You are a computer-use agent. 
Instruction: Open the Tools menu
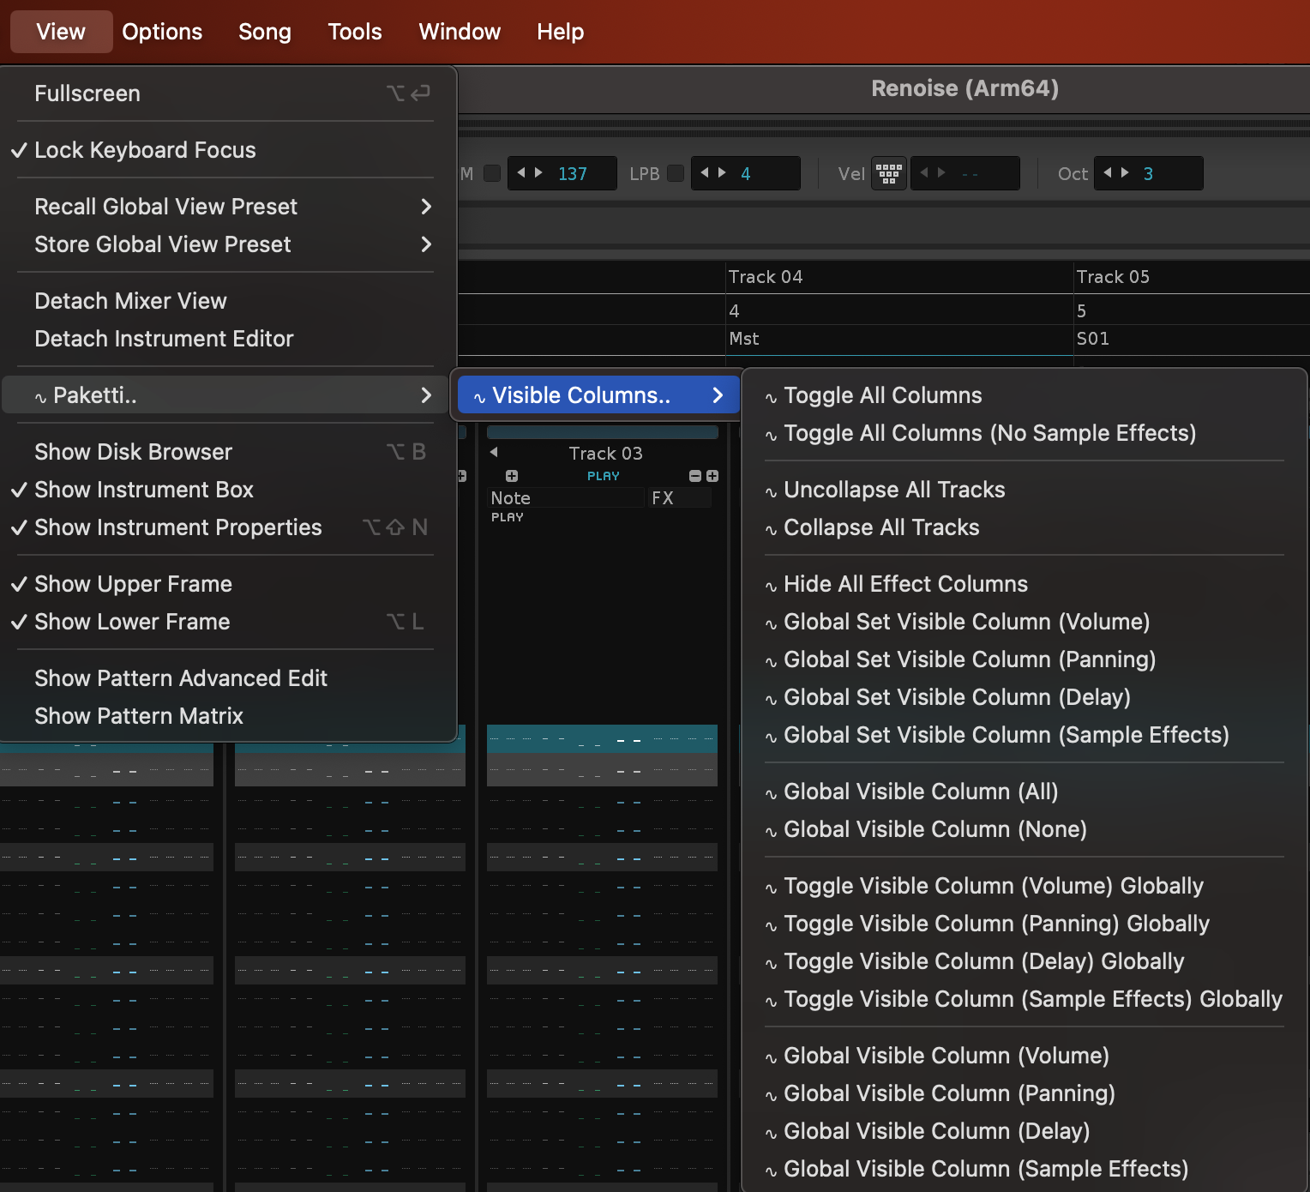click(x=355, y=32)
